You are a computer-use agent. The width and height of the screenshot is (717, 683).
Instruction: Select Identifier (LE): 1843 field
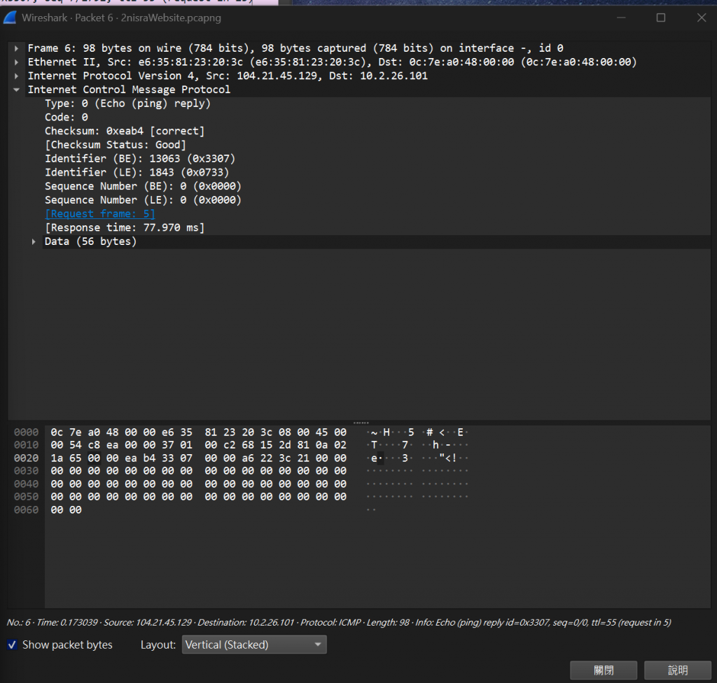pyautogui.click(x=137, y=172)
